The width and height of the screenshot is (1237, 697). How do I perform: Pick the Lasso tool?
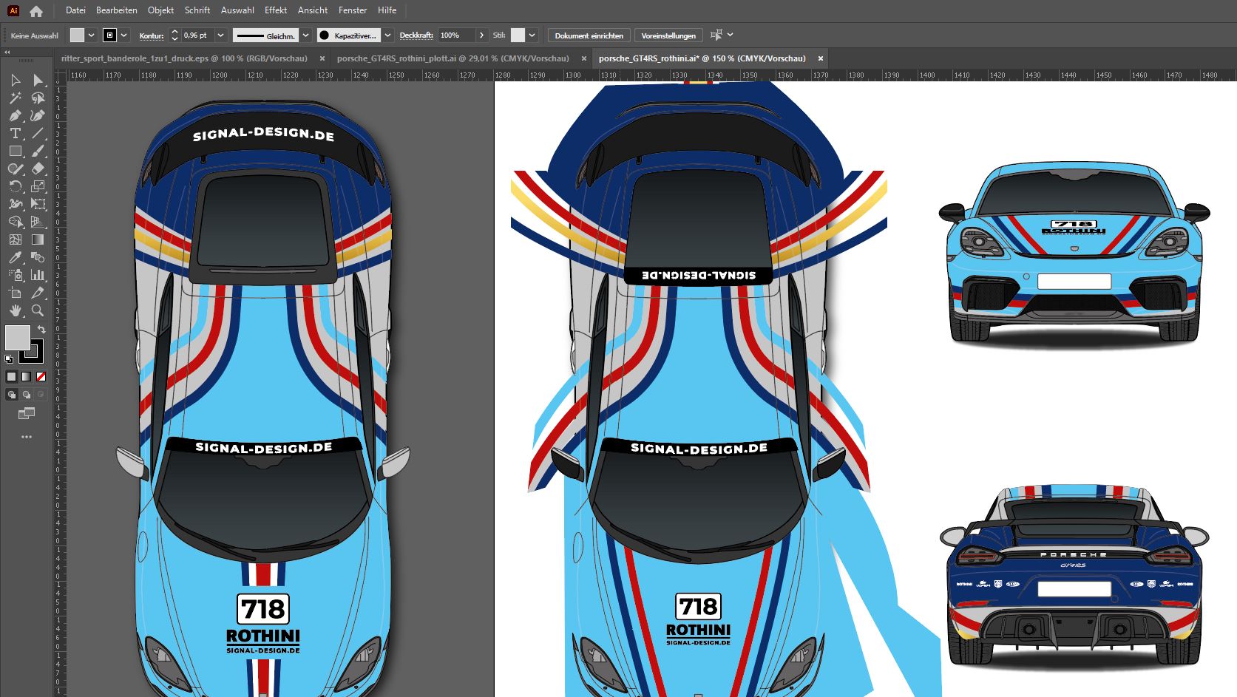[x=38, y=98]
